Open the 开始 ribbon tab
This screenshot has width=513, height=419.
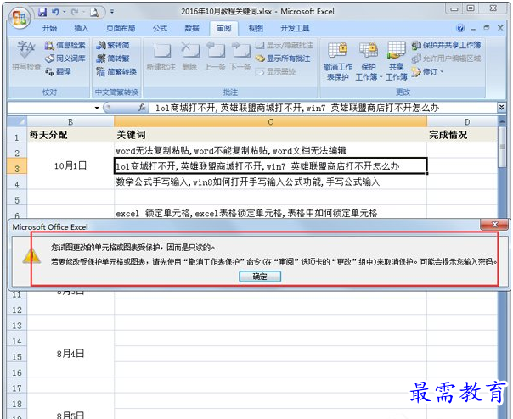(x=49, y=29)
